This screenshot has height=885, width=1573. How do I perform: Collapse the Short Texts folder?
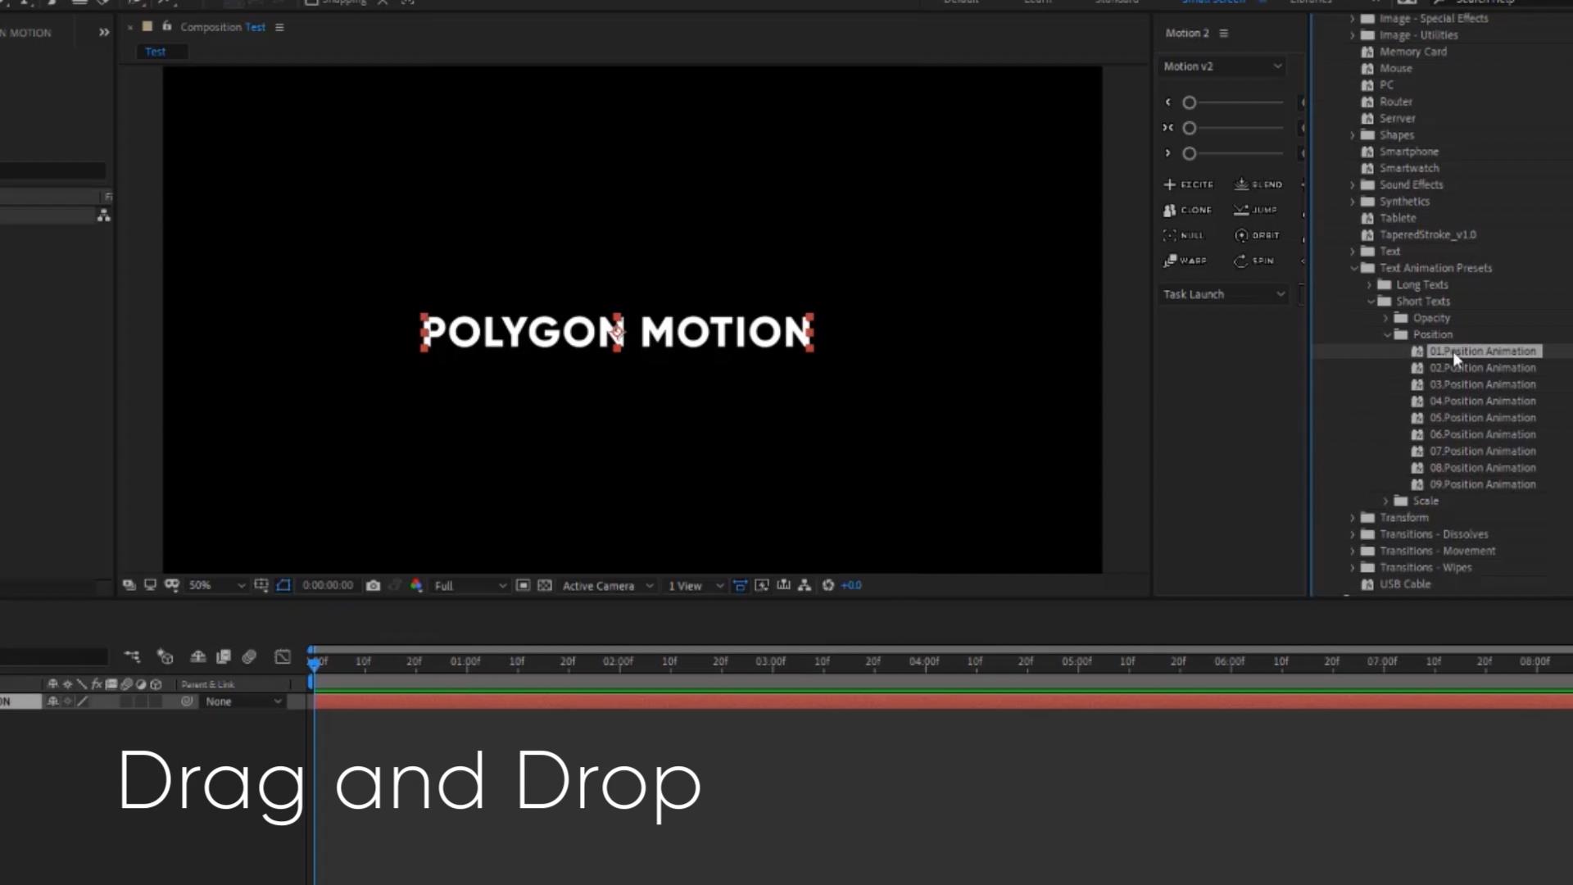(x=1371, y=302)
